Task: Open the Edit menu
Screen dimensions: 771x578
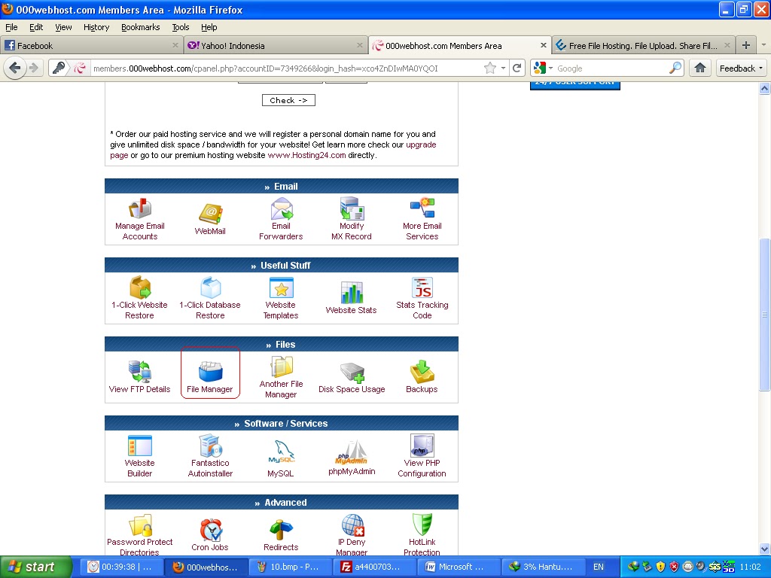Action: tap(36, 27)
